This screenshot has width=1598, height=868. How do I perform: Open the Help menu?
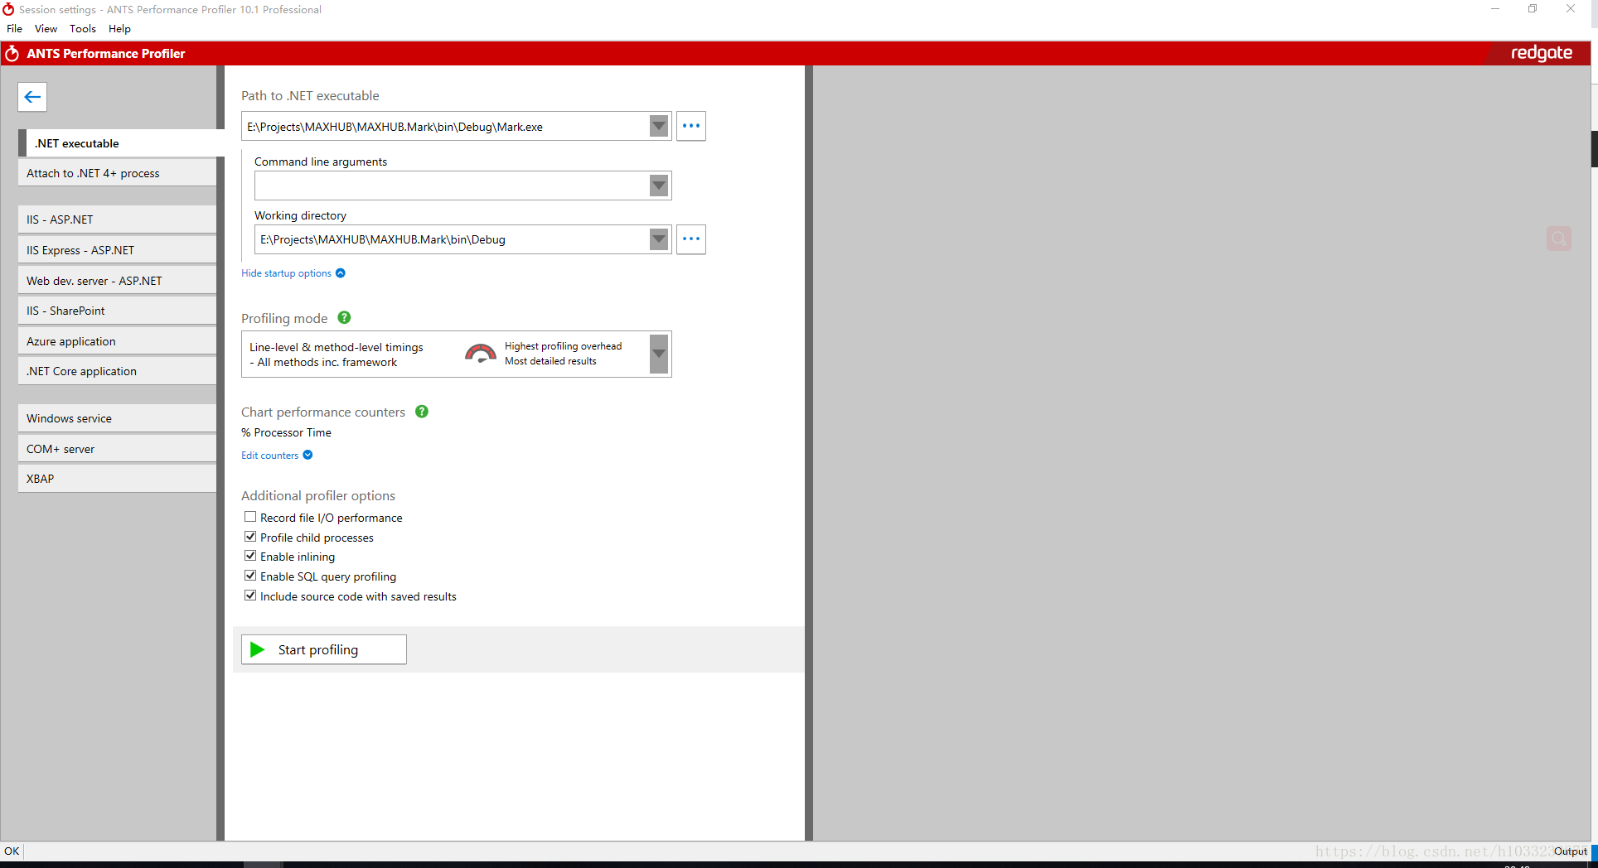(x=119, y=28)
